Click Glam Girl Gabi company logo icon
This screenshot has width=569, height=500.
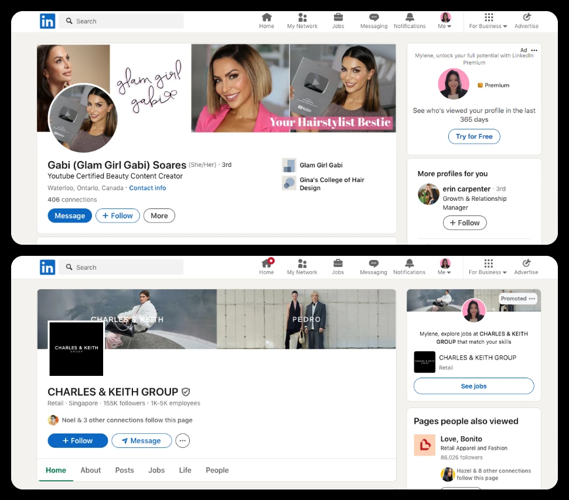tap(289, 165)
